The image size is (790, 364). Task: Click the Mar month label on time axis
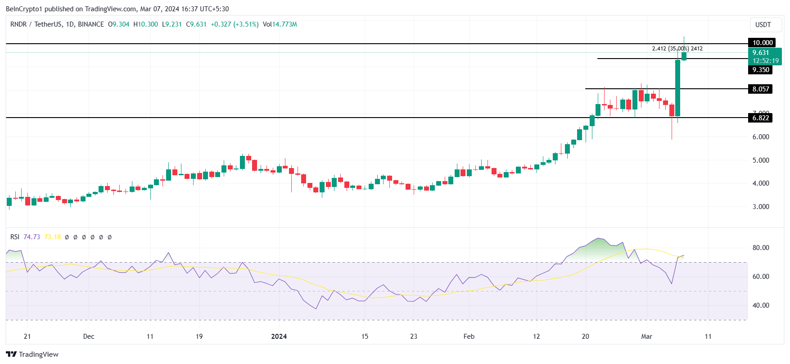pos(647,337)
